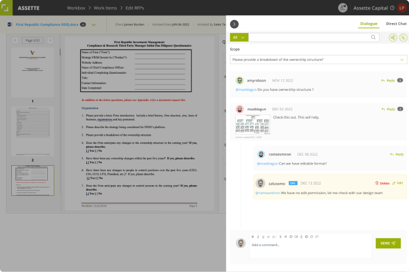The height and width of the screenshot is (272, 409).
Task: Open the user contact icon in header
Action: (343, 8)
